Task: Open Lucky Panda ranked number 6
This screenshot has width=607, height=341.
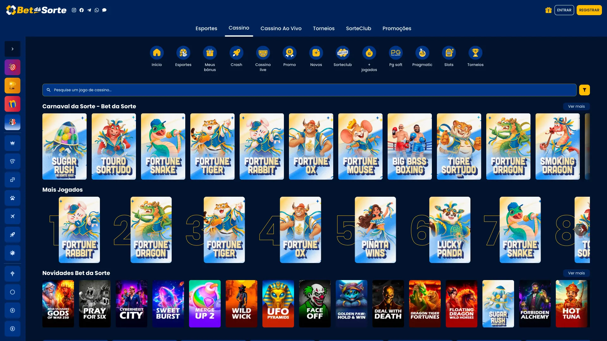Action: [450, 230]
